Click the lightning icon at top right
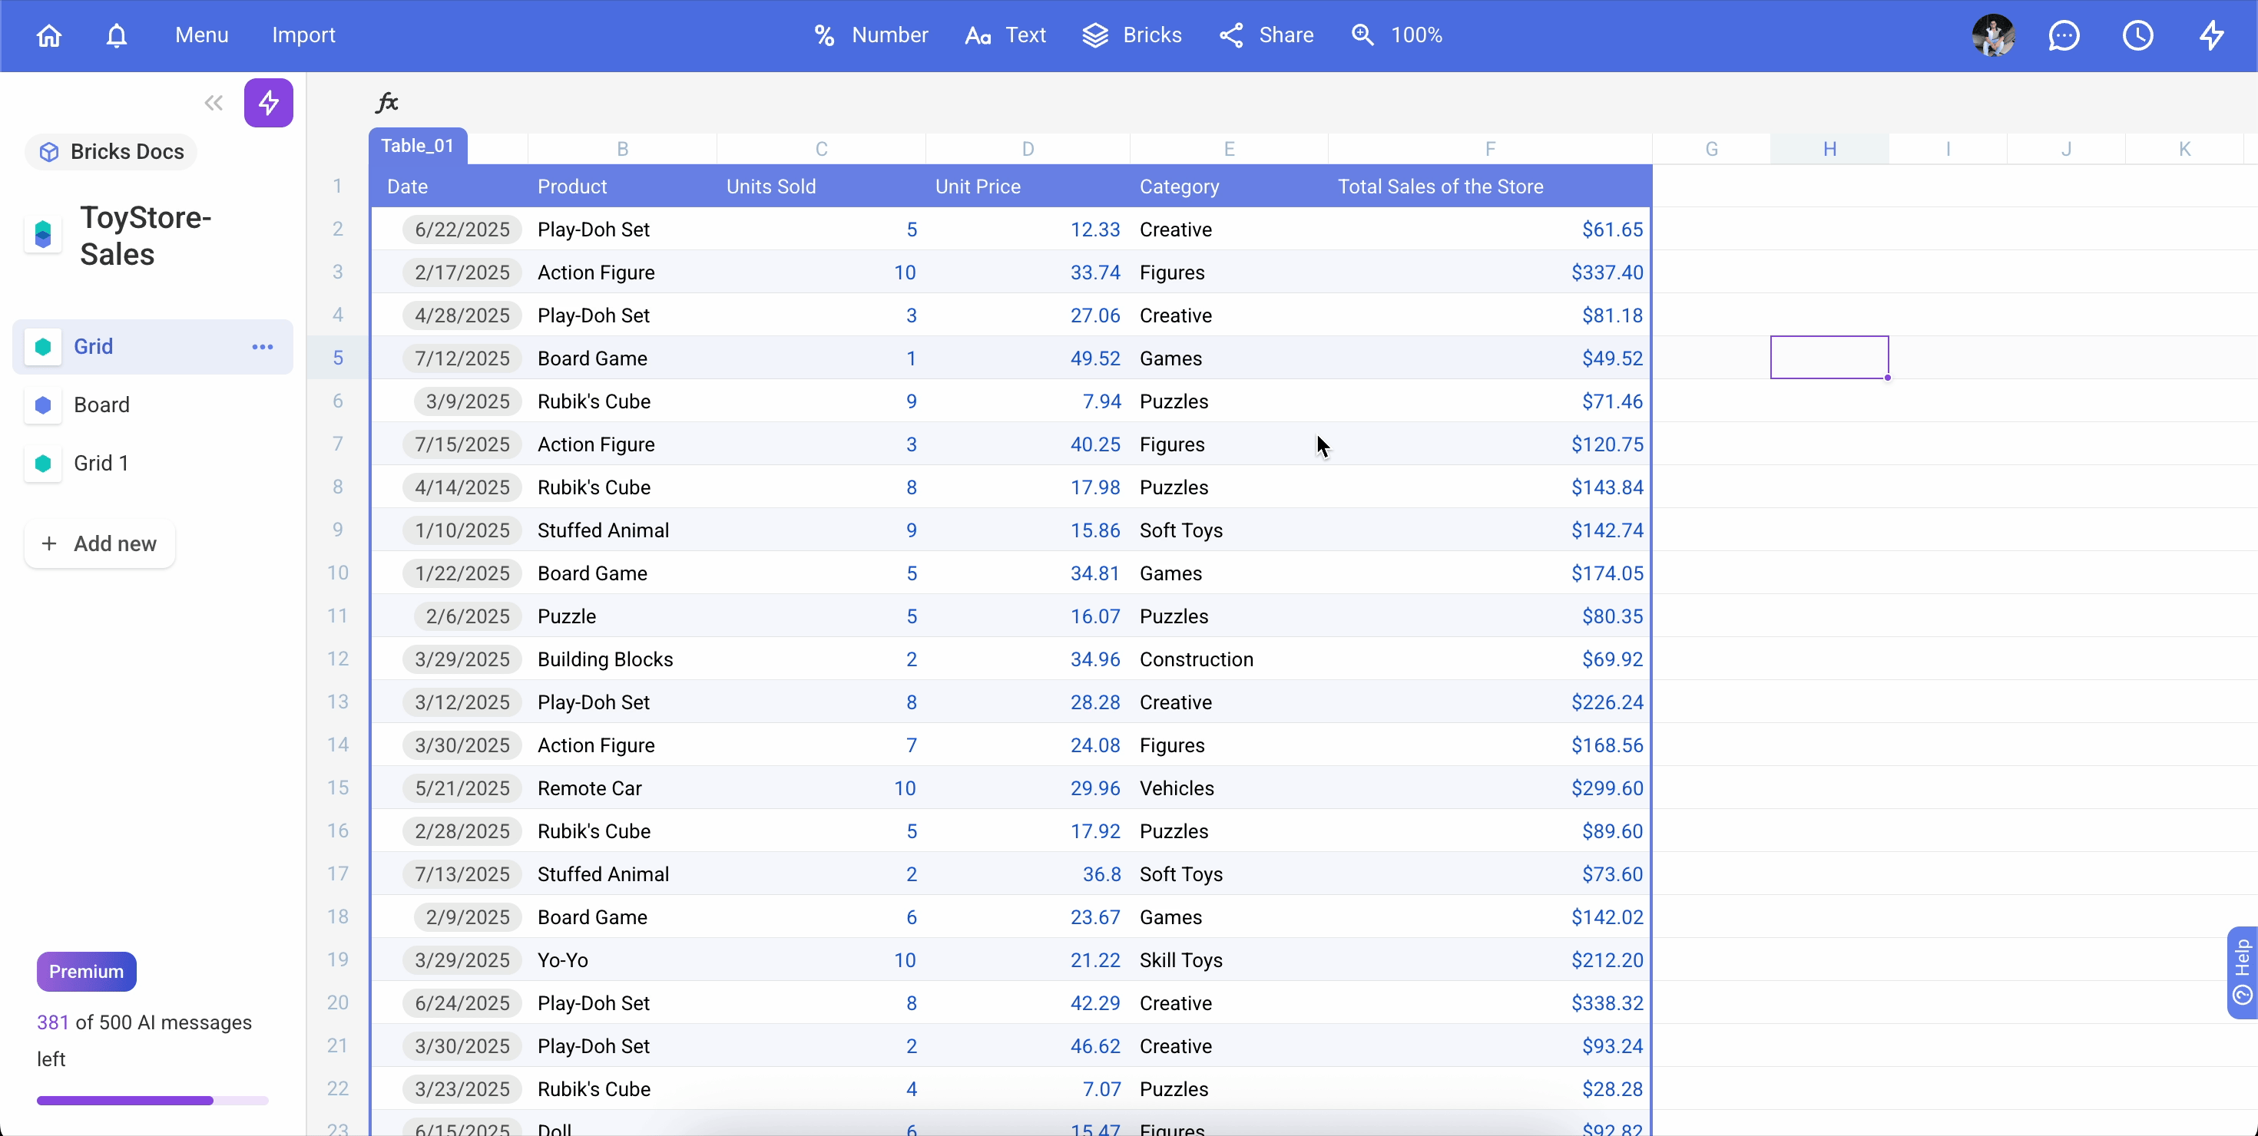Viewport: 2258px width, 1136px height. click(2212, 35)
